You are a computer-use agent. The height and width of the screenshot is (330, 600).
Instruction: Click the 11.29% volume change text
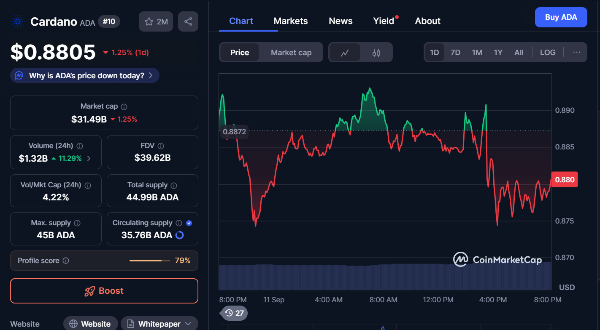(x=70, y=159)
